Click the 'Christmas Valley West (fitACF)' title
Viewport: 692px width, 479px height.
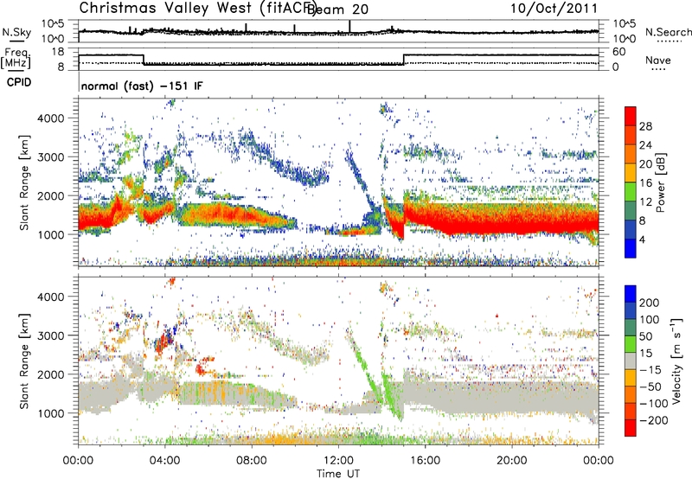tap(197, 8)
